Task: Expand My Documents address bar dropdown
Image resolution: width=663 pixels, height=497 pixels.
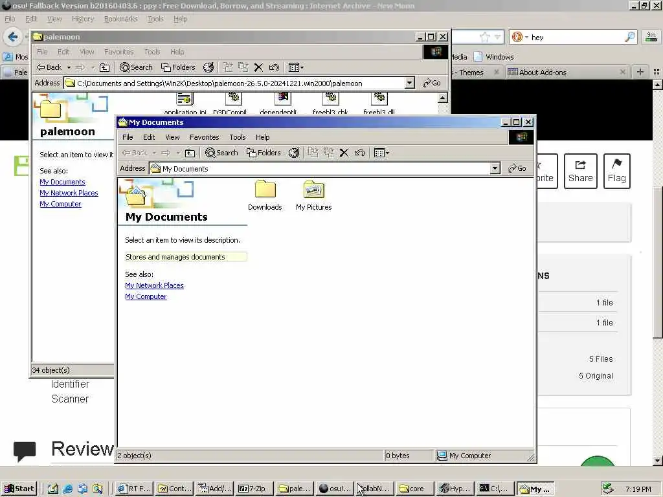Action: tap(495, 169)
